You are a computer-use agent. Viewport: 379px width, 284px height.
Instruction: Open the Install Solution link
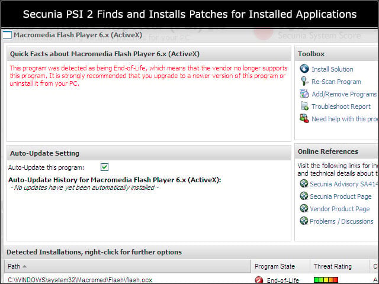(332, 69)
